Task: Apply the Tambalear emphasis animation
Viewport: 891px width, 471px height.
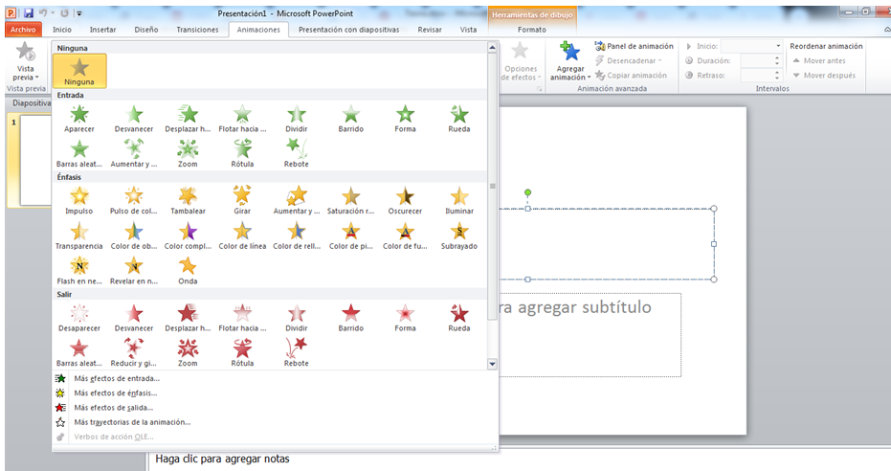Action: pos(188,201)
